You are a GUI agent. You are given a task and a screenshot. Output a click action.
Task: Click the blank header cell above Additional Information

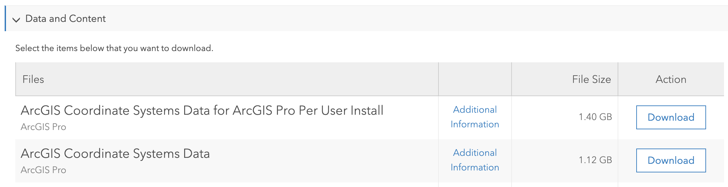point(475,80)
